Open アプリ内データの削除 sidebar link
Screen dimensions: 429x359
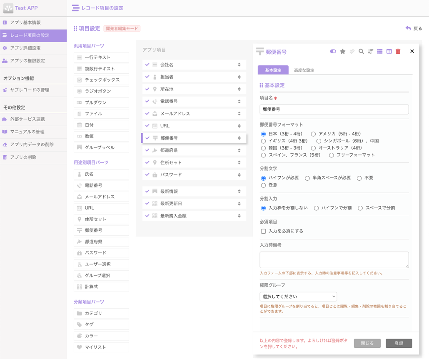(33, 145)
